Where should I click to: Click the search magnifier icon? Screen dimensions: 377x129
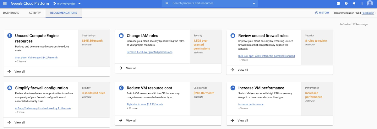point(167,3)
